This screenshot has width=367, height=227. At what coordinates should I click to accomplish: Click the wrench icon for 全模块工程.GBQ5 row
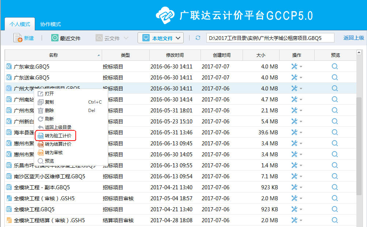[x=294, y=209]
